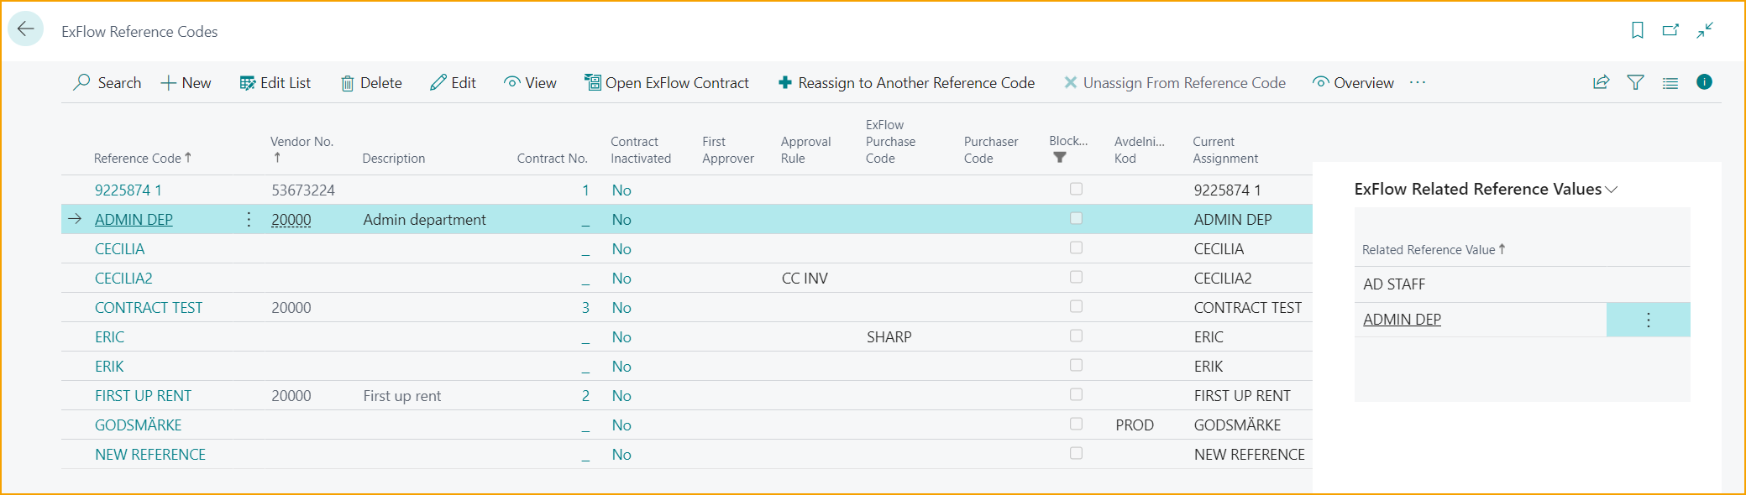Select the Admin department description cell
This screenshot has width=1746, height=495.
click(x=424, y=220)
